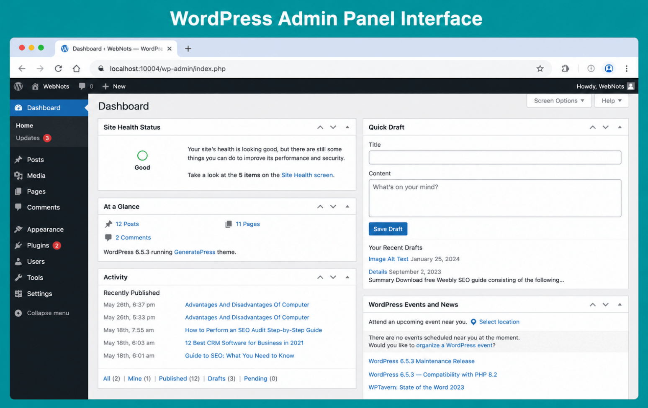Open a new browser tab
Image resolution: width=648 pixels, height=408 pixels.
[x=188, y=48]
